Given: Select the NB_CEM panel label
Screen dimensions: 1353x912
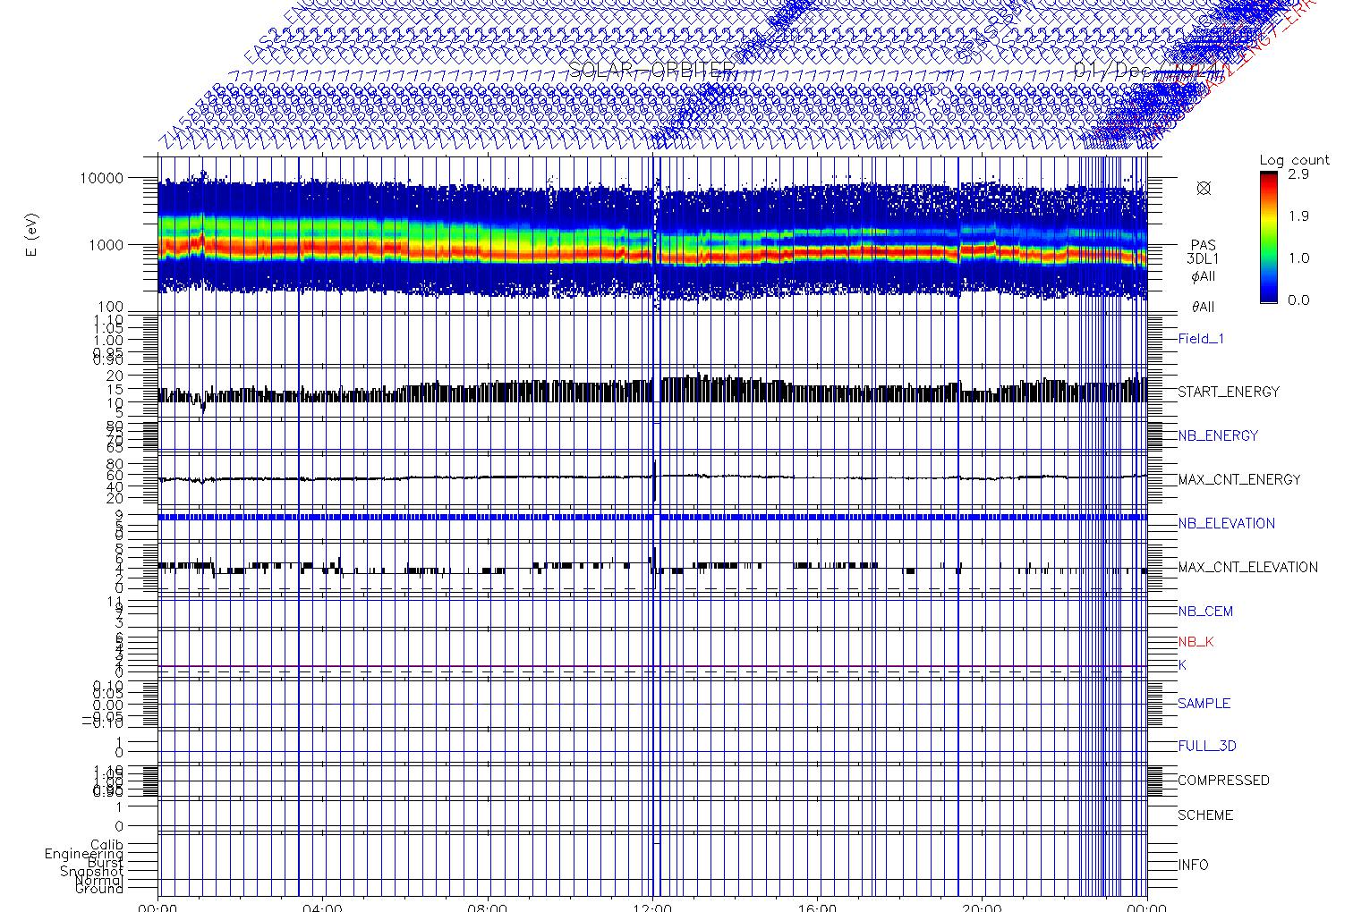Looking at the screenshot, I should point(1205,612).
